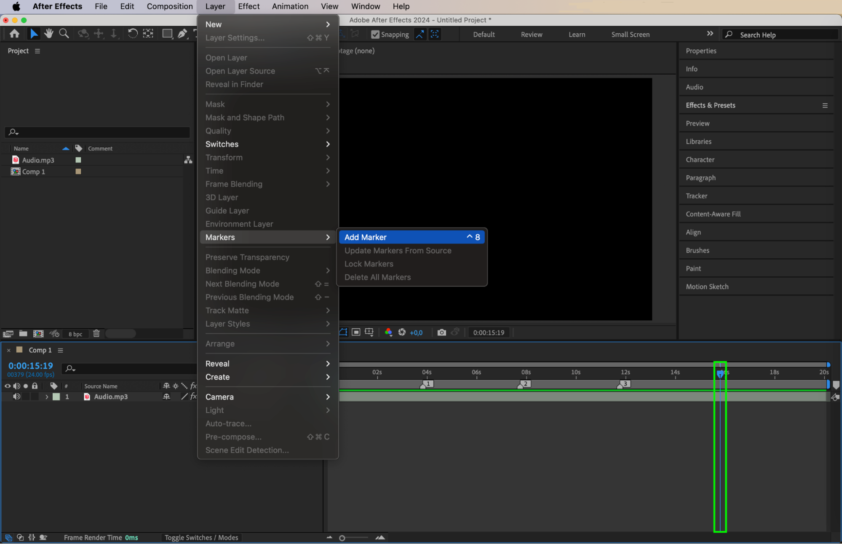Mute audio on Audio.mp3 layer

pos(16,397)
